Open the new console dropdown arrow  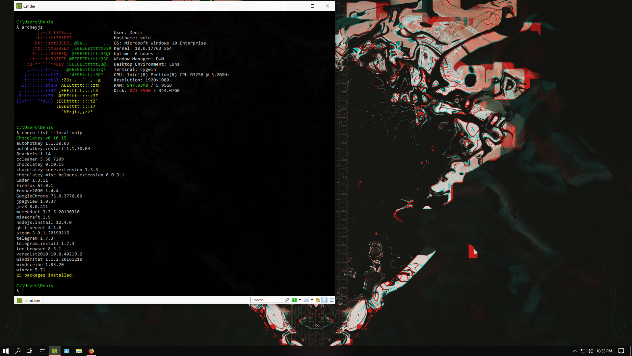300,300
